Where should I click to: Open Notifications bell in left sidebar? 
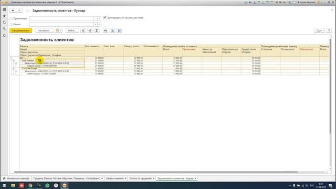point(4,35)
